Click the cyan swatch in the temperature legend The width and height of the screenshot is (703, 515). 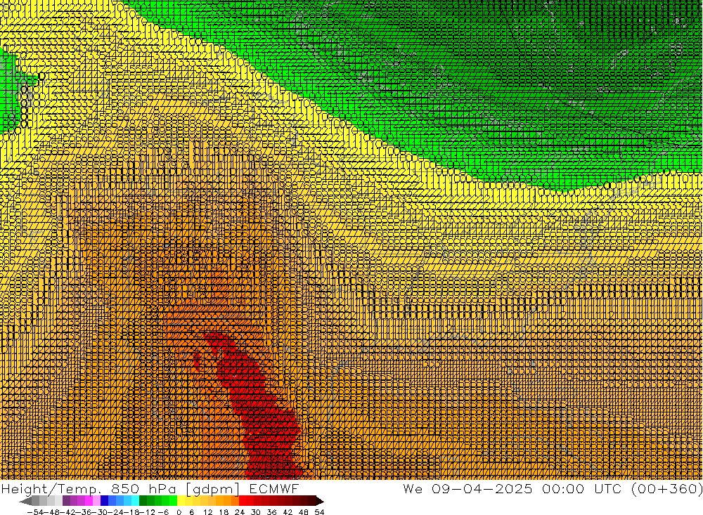136,501
